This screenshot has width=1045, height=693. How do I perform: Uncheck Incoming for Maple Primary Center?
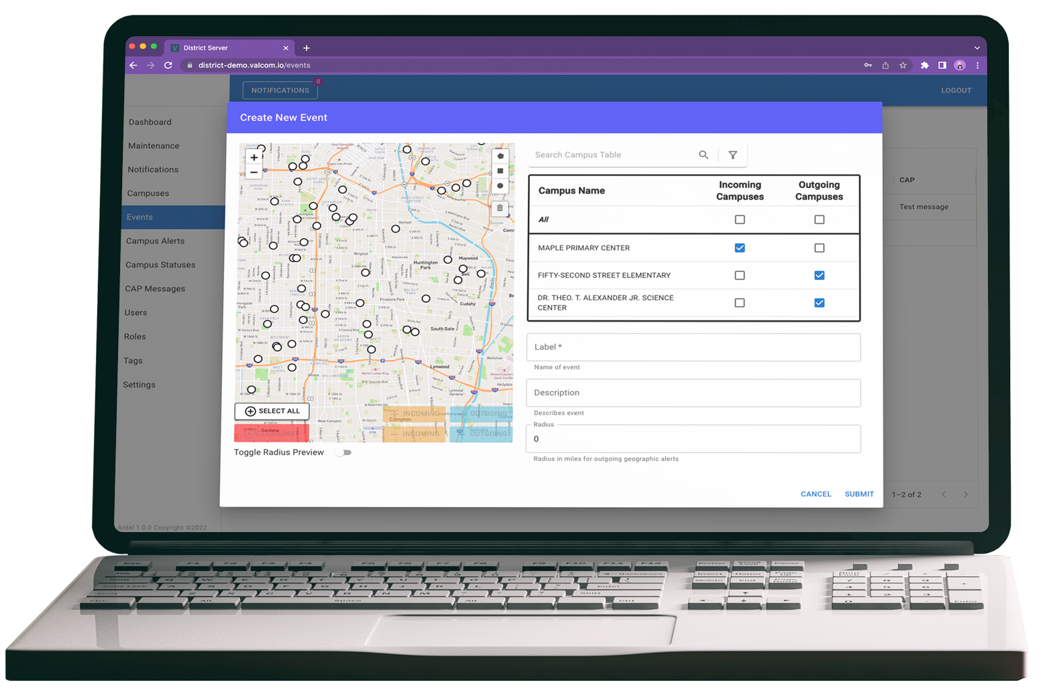(x=740, y=248)
